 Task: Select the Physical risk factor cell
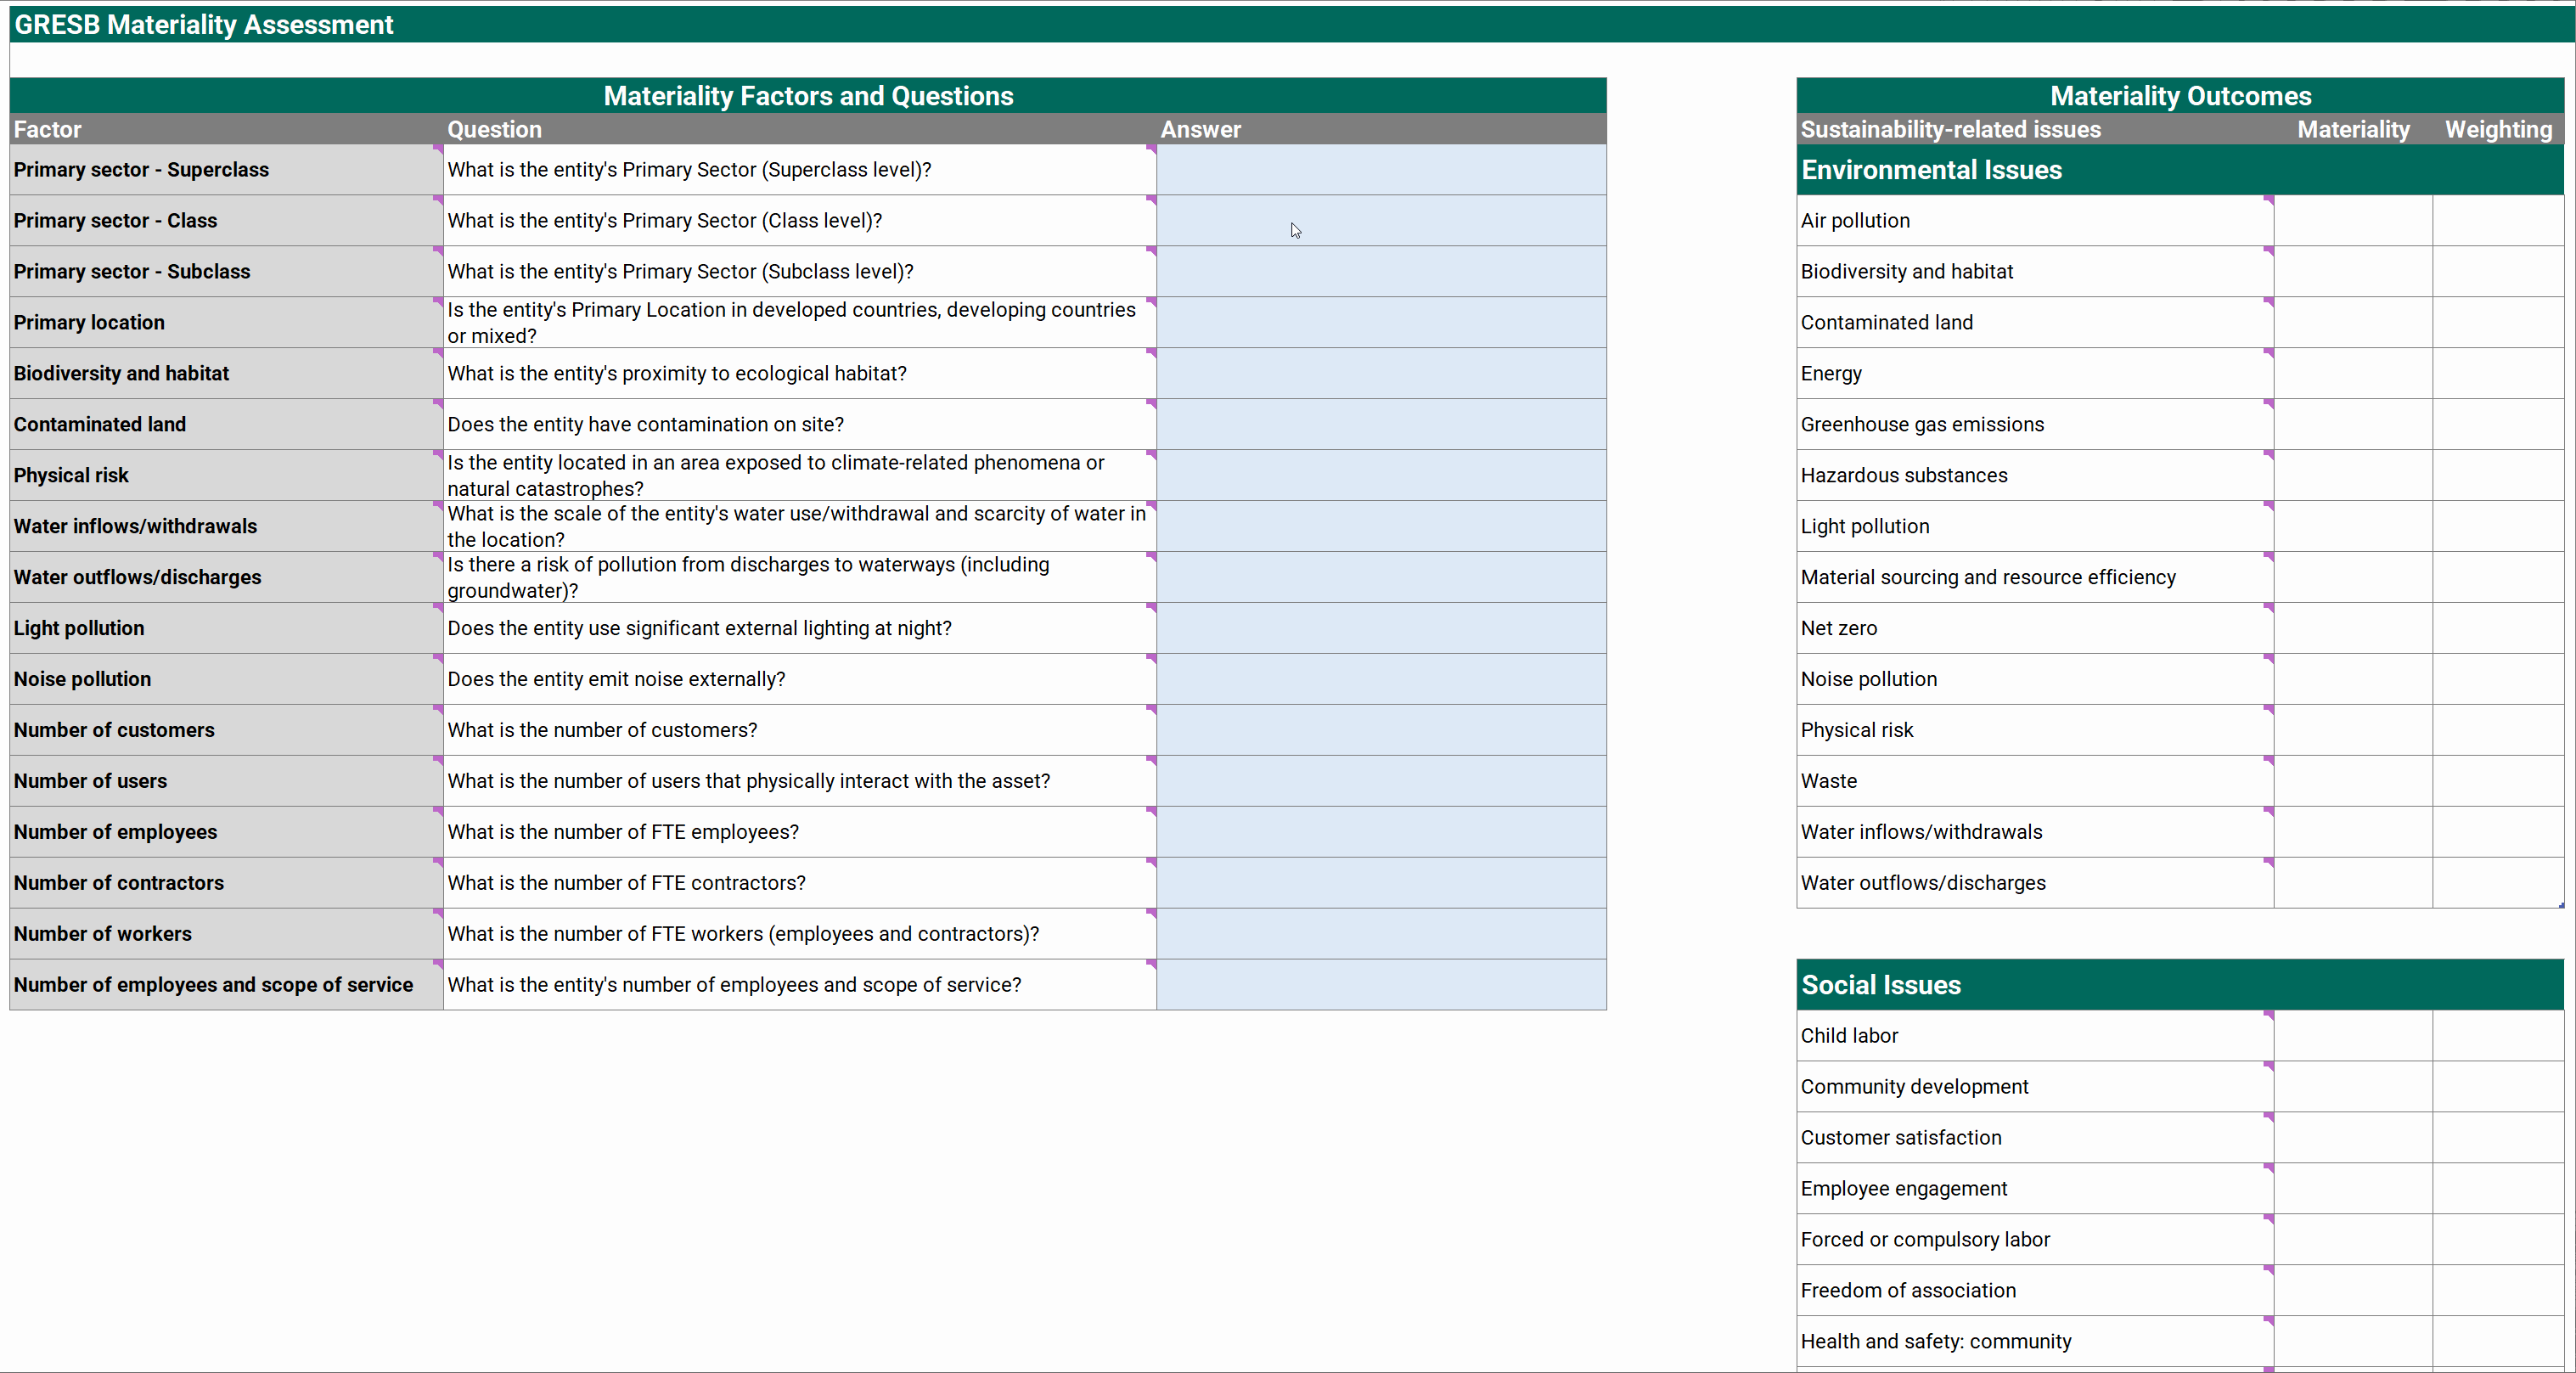[72, 475]
